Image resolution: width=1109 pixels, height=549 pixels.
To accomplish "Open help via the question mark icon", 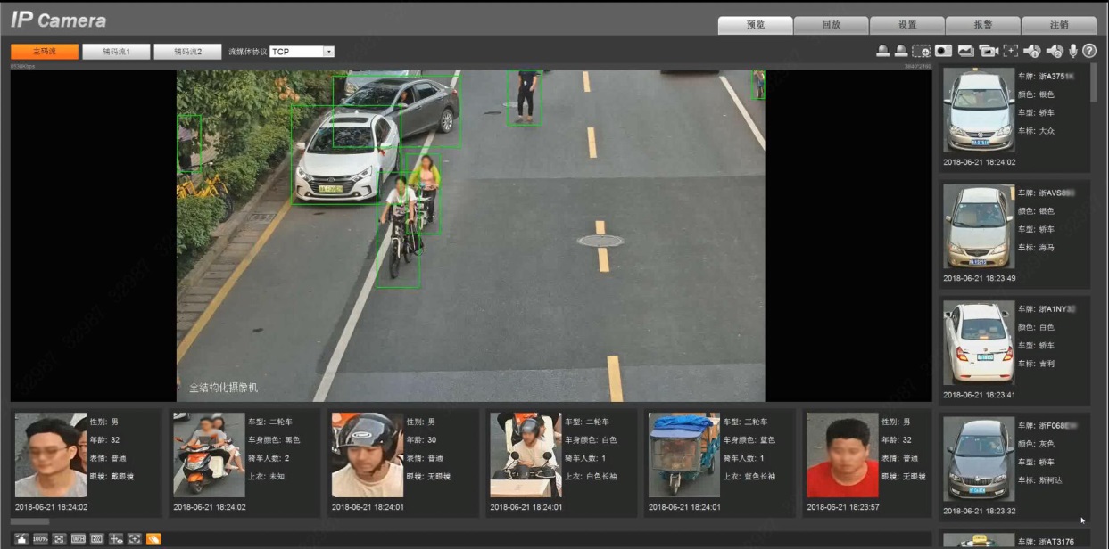I will tap(1088, 52).
